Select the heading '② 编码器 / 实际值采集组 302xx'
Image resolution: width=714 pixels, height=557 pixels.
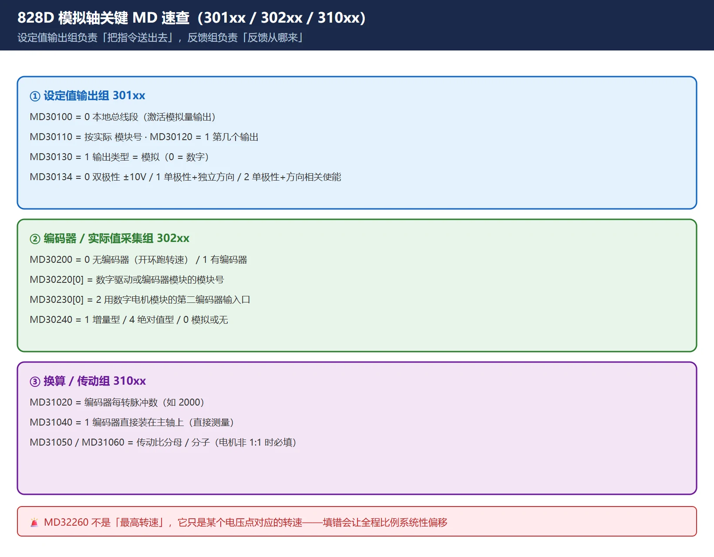110,238
